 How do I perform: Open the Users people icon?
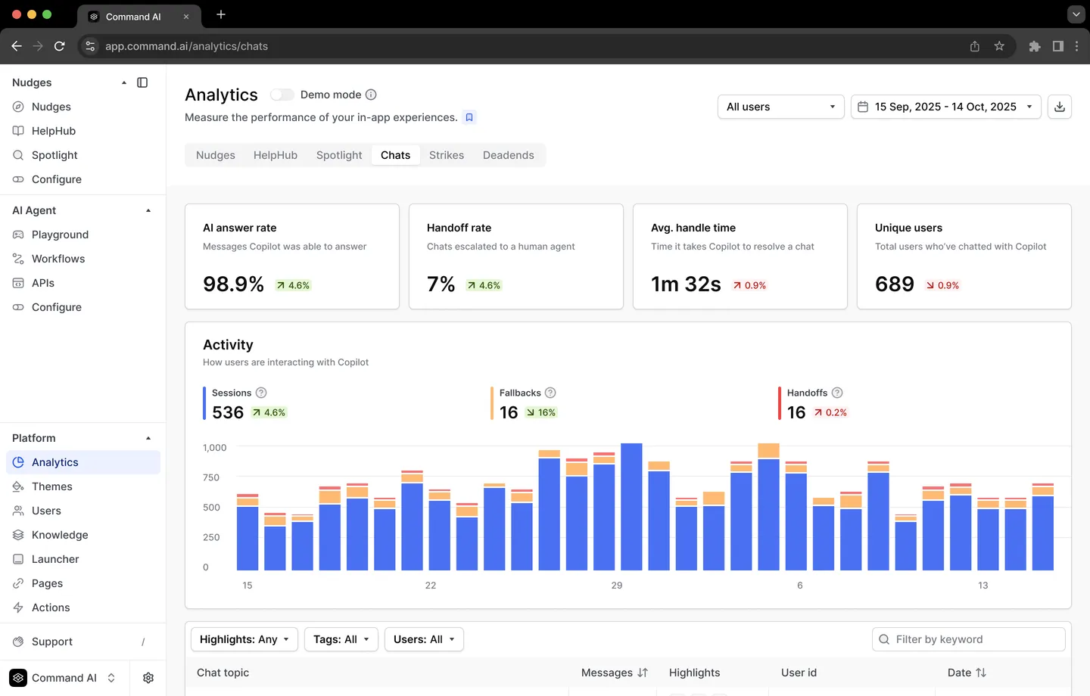18,511
